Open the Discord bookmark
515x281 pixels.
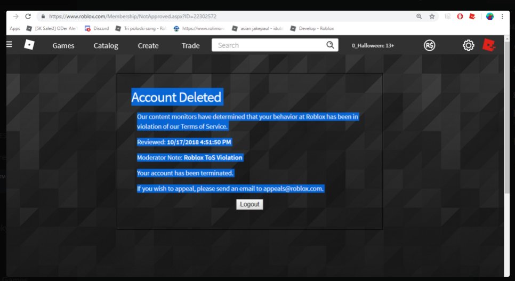pos(96,29)
